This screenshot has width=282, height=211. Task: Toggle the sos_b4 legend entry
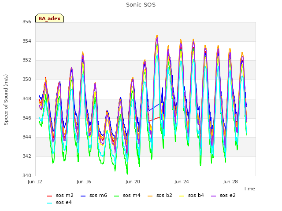click(192, 195)
